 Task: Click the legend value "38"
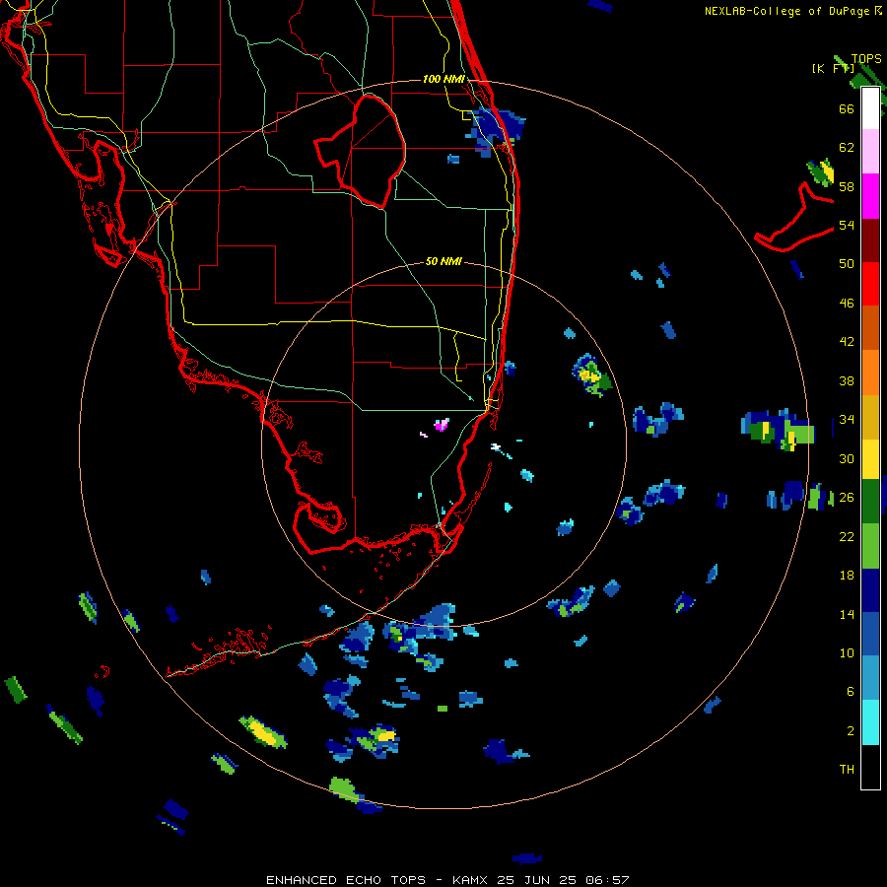point(847,380)
